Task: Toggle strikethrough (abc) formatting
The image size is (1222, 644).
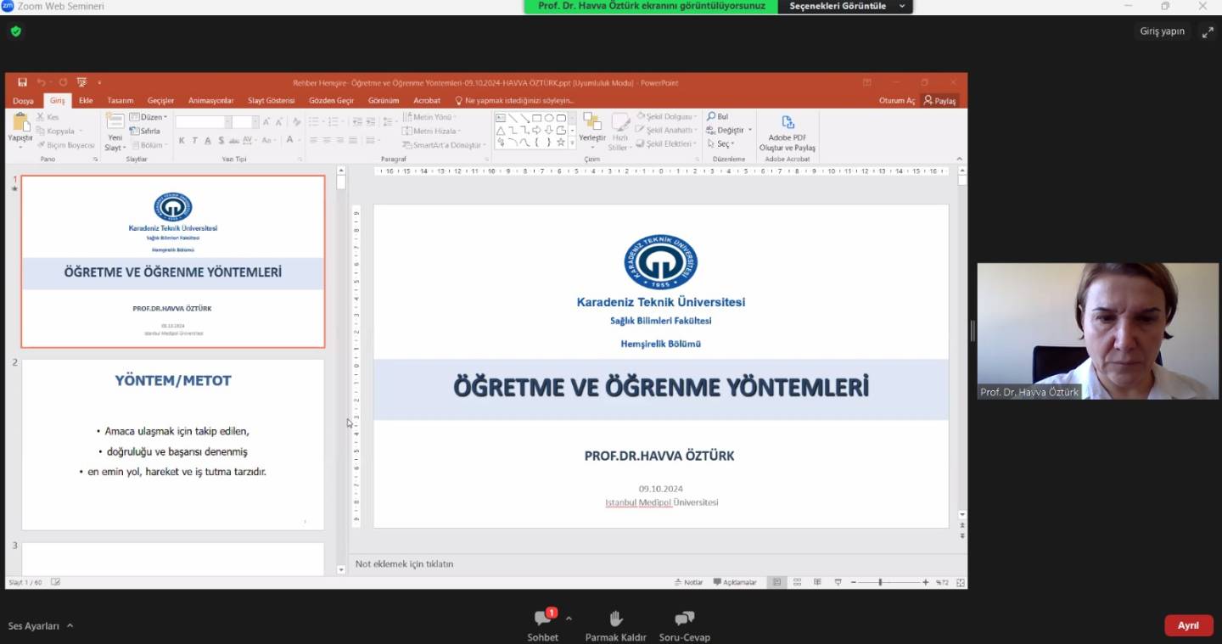Action: [x=235, y=140]
